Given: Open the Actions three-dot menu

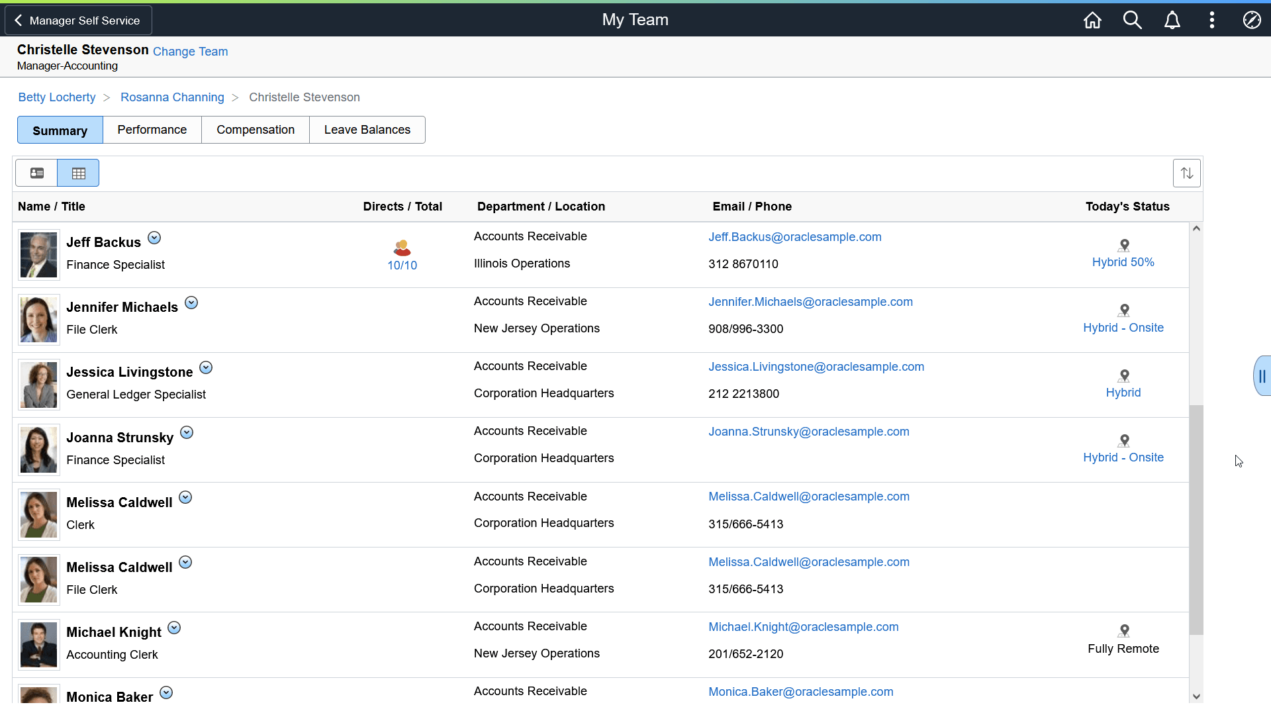Looking at the screenshot, I should coord(1211,21).
